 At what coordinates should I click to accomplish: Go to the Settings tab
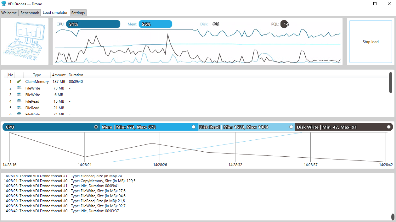[x=78, y=13]
